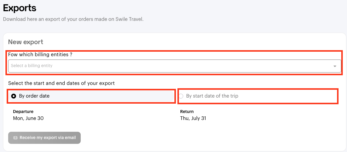Click the "By start date of the trip" label text
Image resolution: width=347 pixels, height=152 pixels.
pos(212,96)
